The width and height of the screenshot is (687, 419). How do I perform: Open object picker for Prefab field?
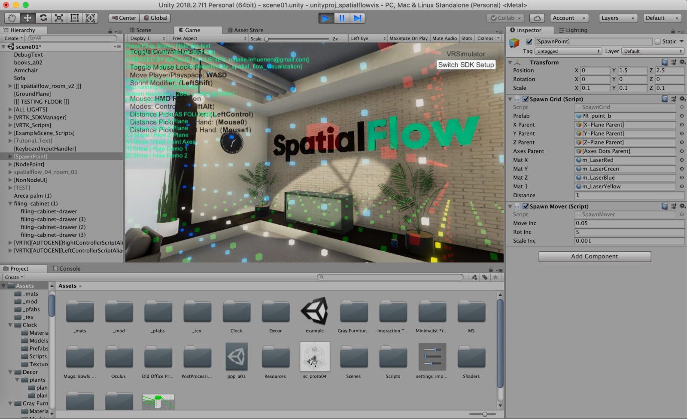click(x=681, y=116)
